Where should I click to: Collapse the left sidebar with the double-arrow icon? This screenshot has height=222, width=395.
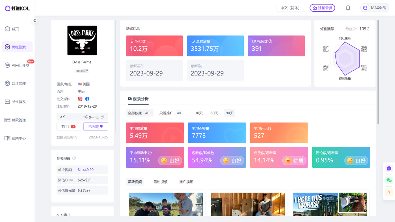pos(35,21)
